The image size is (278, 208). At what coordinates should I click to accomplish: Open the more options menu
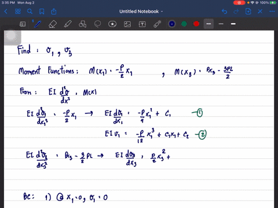click(272, 12)
